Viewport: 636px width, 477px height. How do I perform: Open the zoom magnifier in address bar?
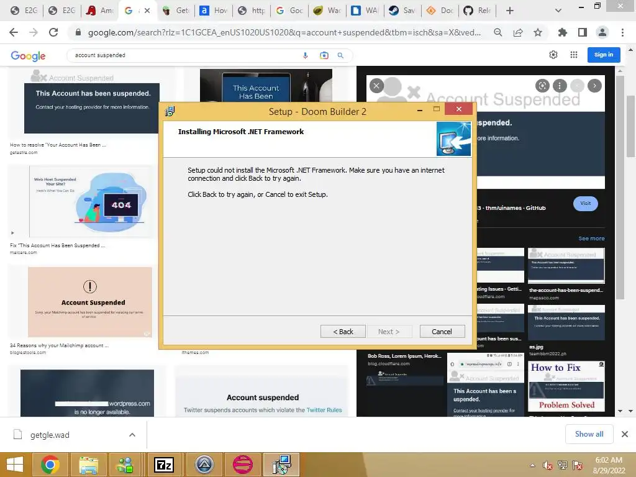click(x=497, y=32)
